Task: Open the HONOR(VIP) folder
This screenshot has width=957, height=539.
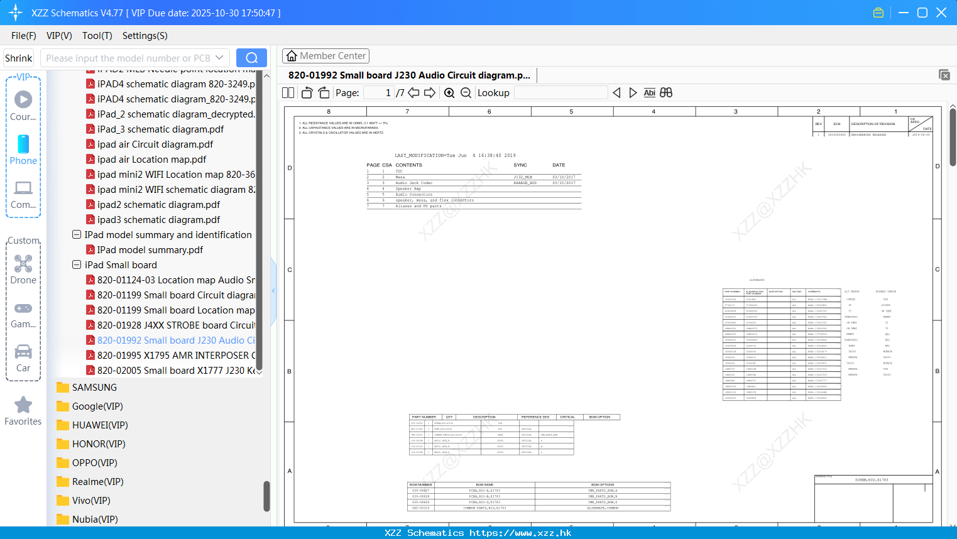Action: 91,444
